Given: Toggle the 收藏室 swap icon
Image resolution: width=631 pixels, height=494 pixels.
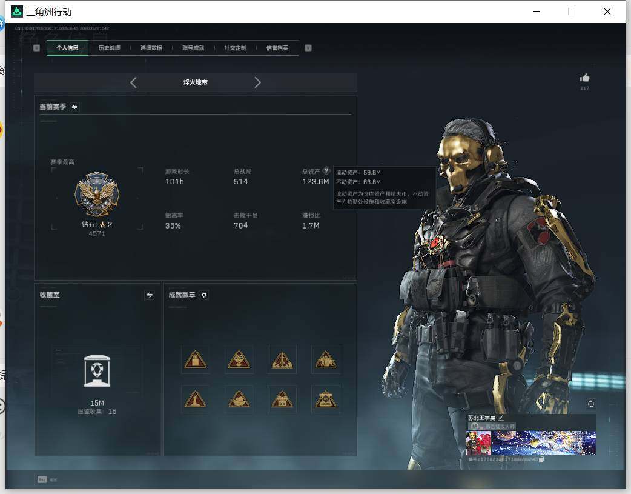Looking at the screenshot, I should coord(150,295).
